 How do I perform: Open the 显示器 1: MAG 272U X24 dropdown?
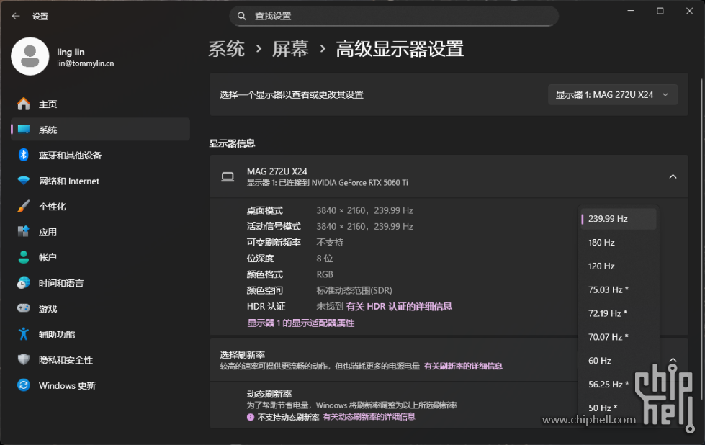[613, 95]
